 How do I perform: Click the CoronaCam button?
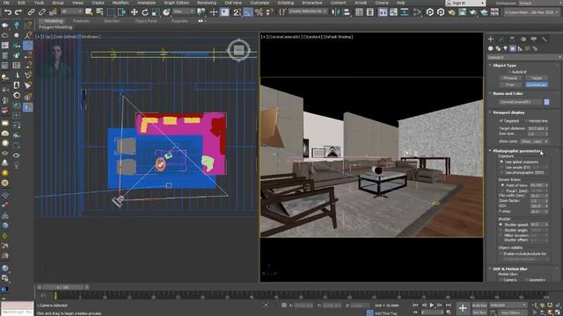[x=537, y=85]
